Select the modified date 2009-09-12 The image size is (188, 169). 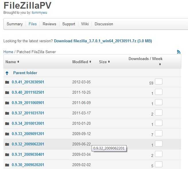pyautogui.click(x=82, y=134)
